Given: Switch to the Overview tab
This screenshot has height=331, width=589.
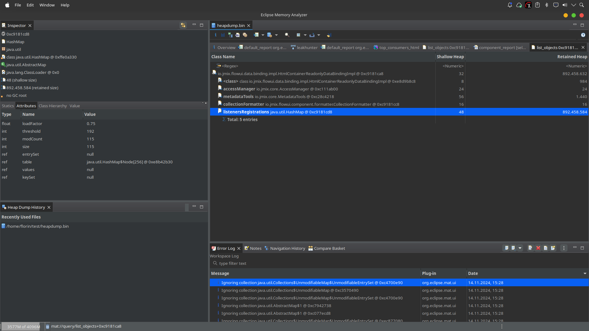Looking at the screenshot, I should [x=224, y=48].
